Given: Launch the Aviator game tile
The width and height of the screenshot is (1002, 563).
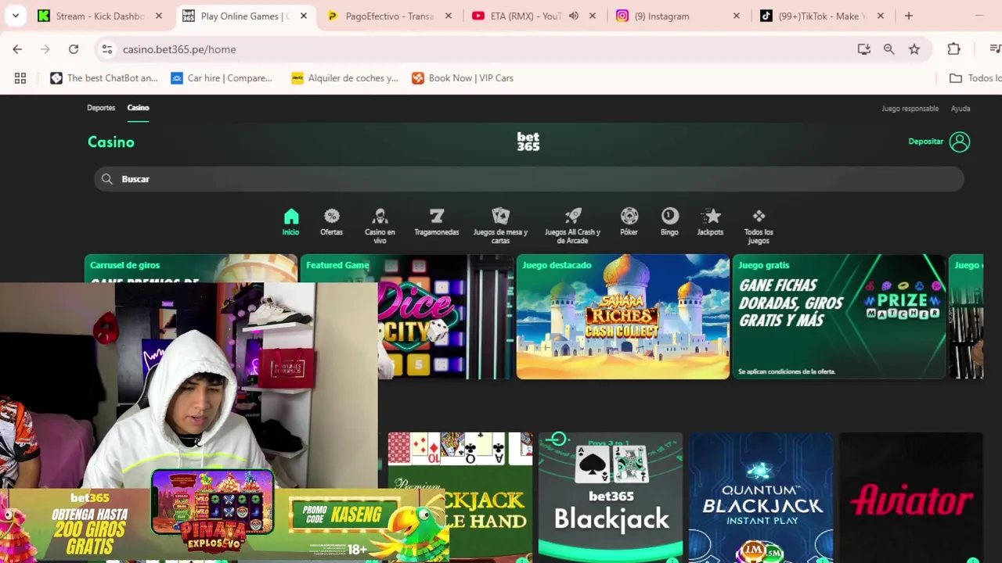Looking at the screenshot, I should point(911,497).
